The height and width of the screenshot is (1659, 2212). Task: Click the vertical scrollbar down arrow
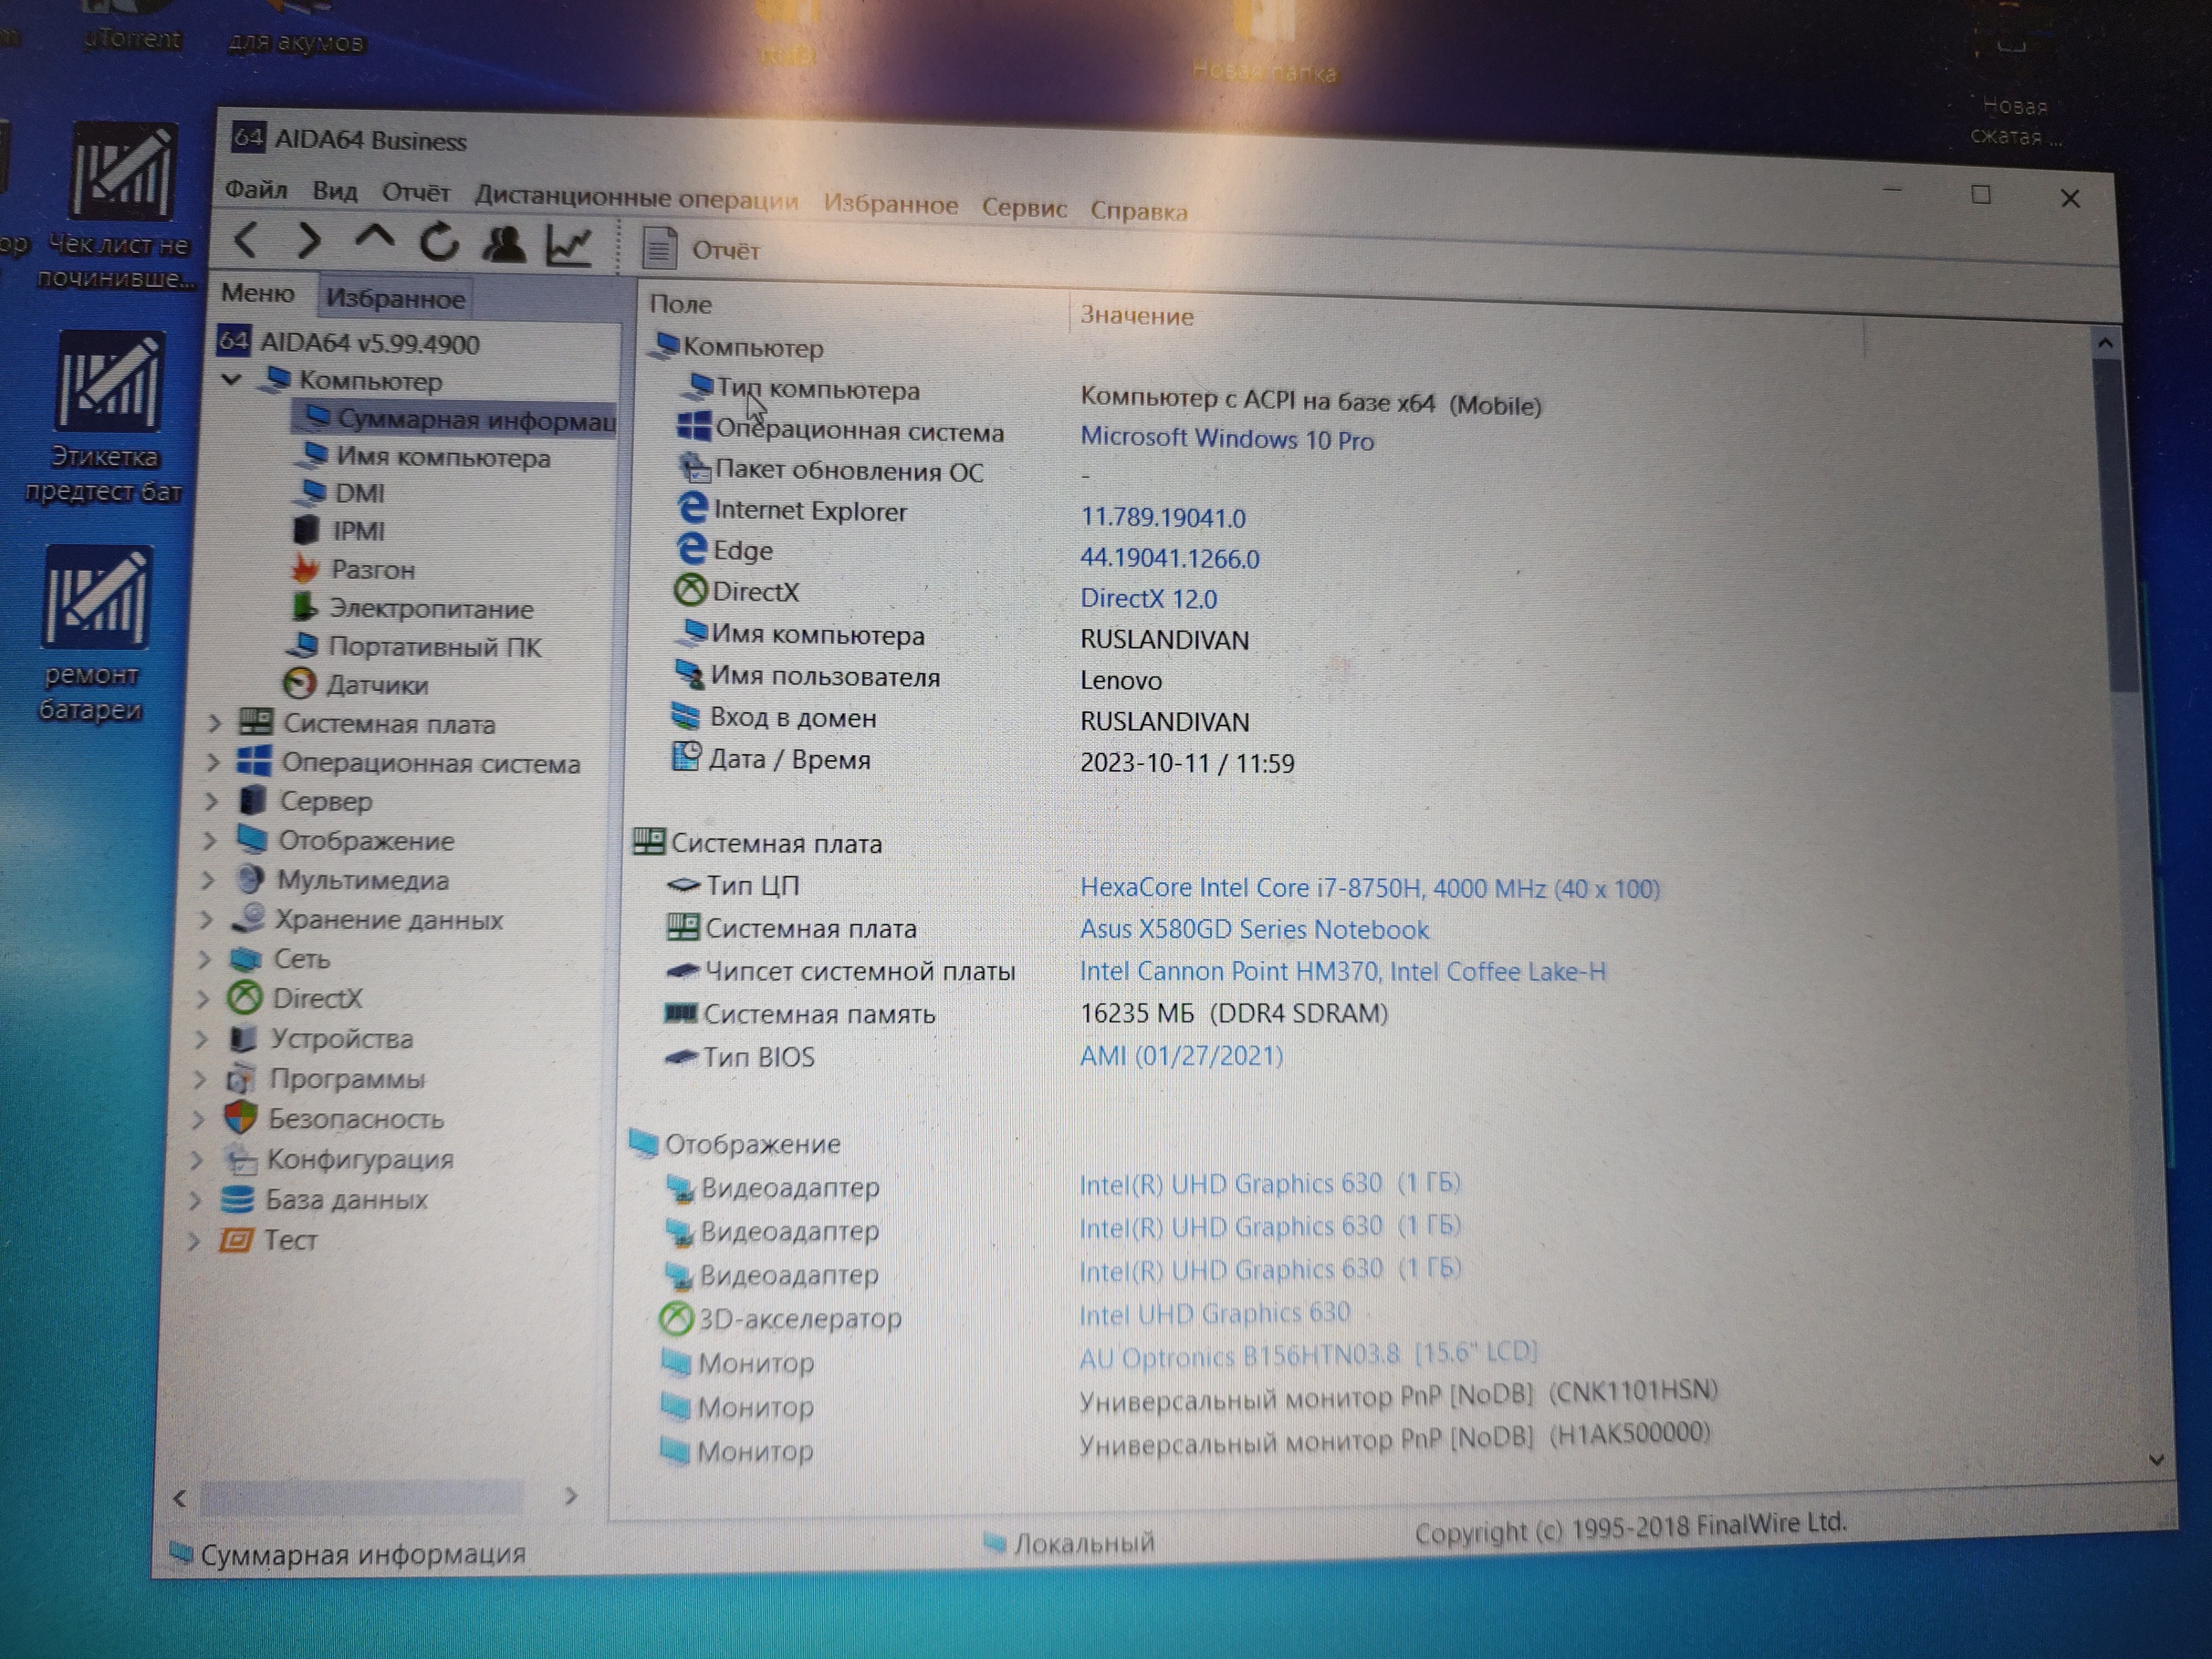(x=2156, y=1460)
